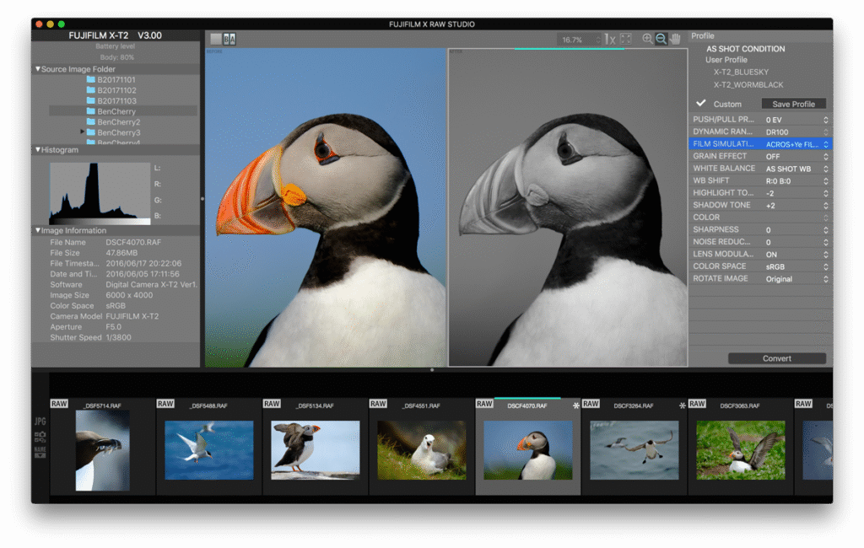The height and width of the screenshot is (548, 864).
Task: Click the fit-to-screen view icon
Action: tap(625, 38)
